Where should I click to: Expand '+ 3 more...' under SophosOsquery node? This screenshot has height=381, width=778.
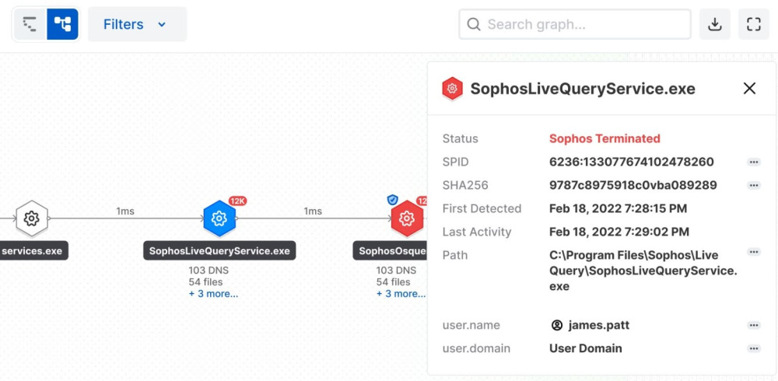tap(401, 294)
